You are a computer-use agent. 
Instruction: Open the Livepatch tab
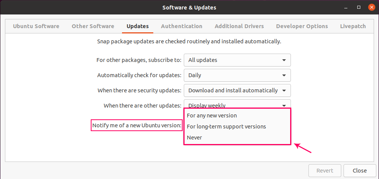[353, 26]
